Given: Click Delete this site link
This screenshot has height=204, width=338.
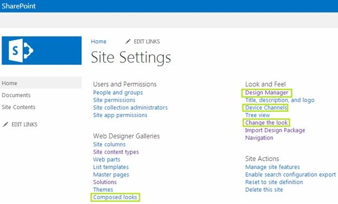Looking at the screenshot, I should coord(264,190).
